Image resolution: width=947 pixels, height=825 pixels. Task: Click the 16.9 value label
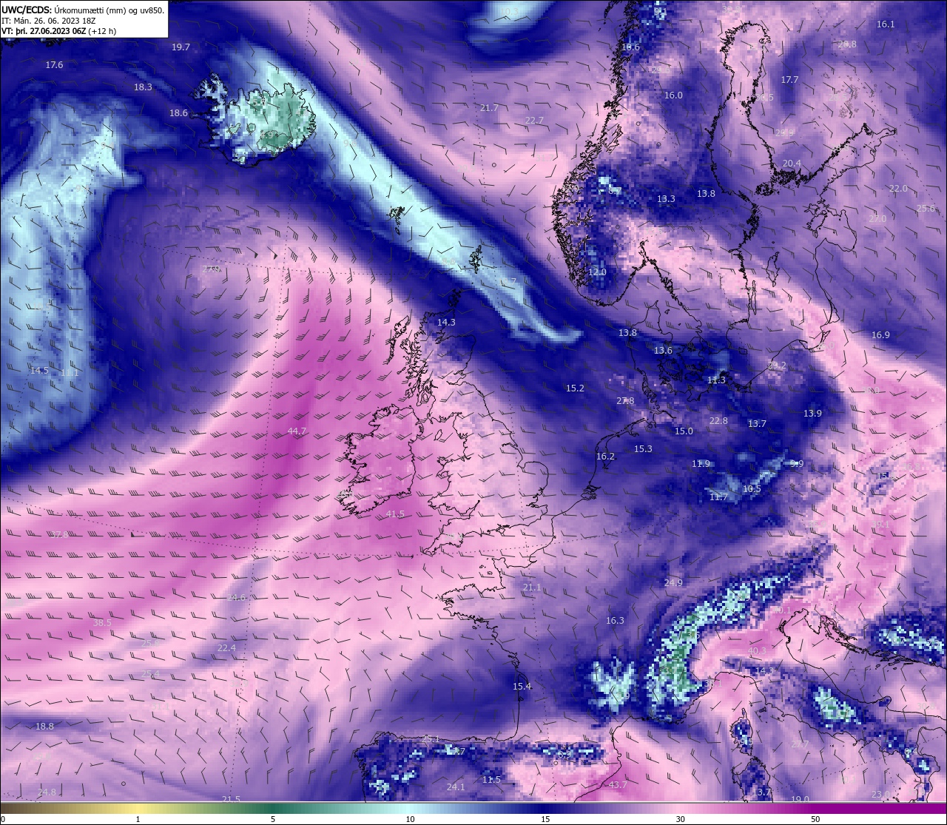point(880,335)
